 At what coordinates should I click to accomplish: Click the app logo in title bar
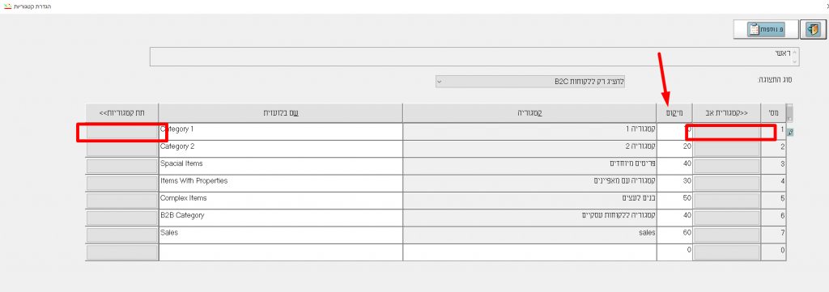coord(6,6)
